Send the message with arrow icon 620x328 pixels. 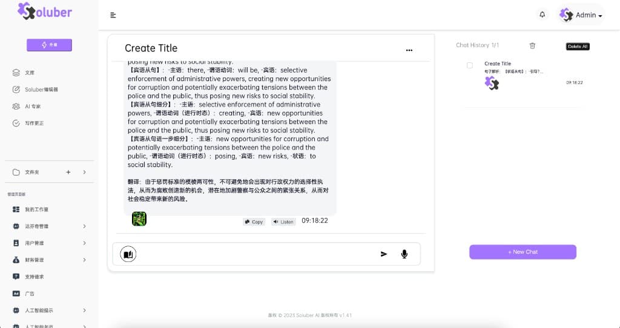point(383,254)
